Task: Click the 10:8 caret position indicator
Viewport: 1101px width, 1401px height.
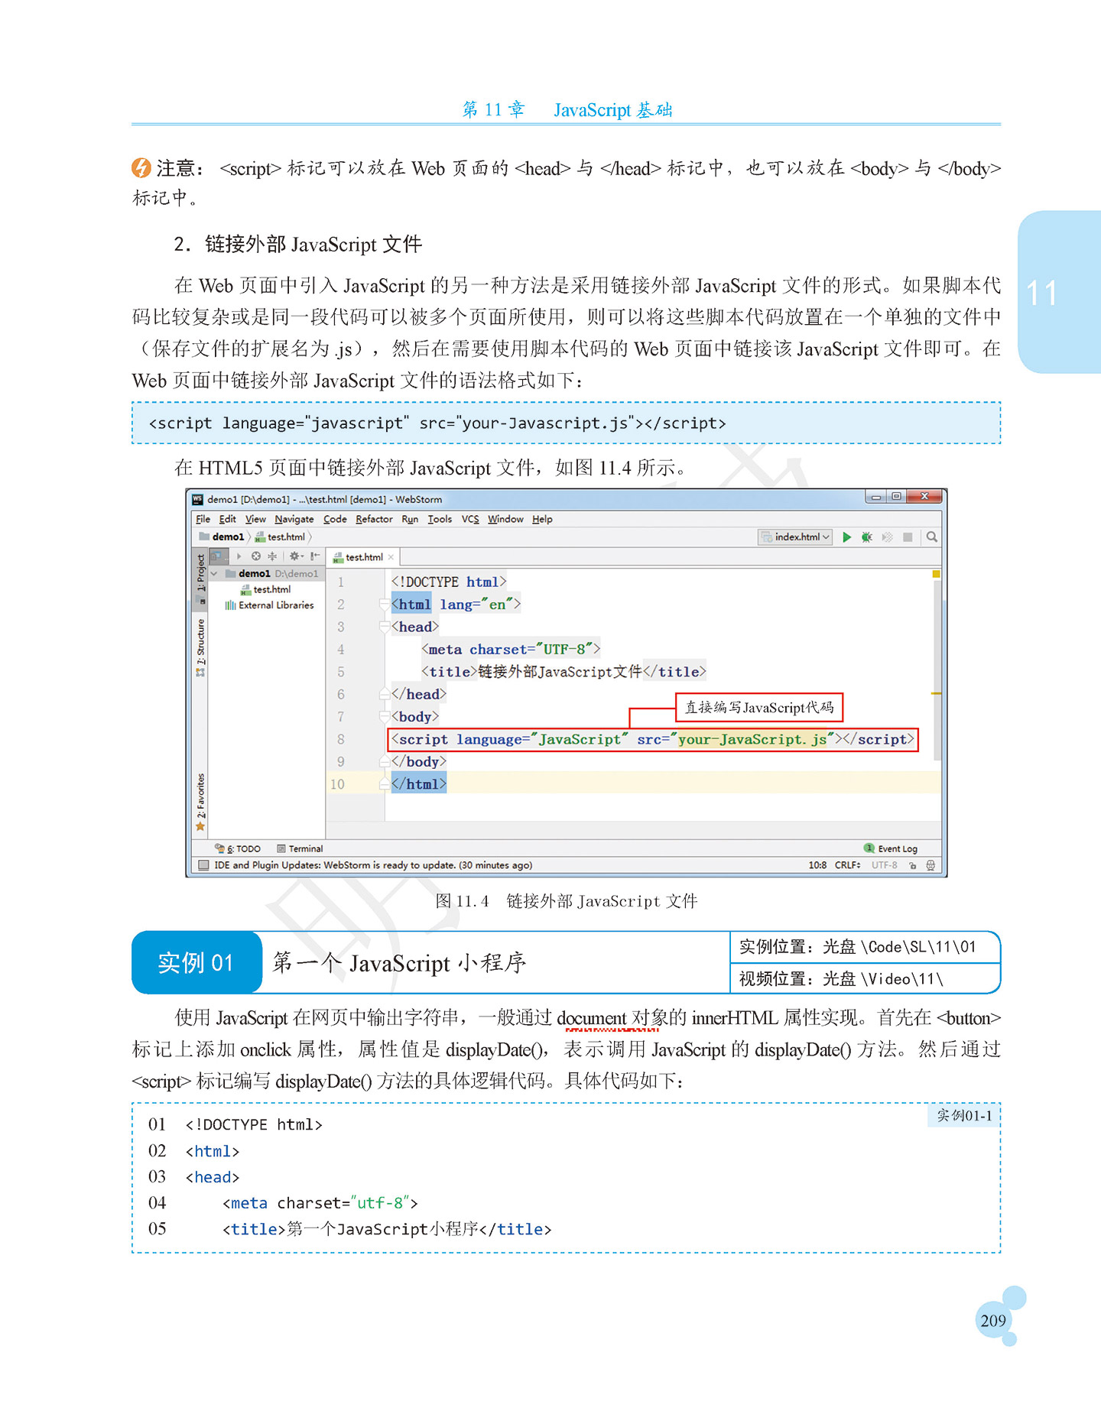Action: click(817, 865)
